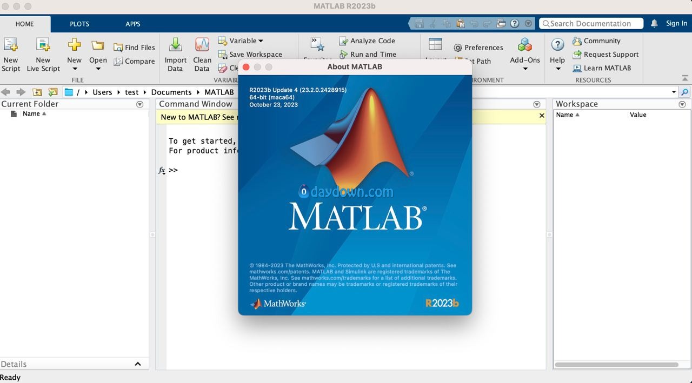Viewport: 692px width, 383px height.
Task: Expand the Details panel
Action: click(137, 364)
